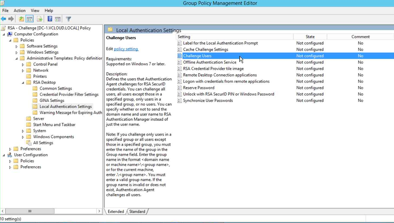Image resolution: width=394 pixels, height=223 pixels.
Task: Expand Preferences under Computer Configuration
Action: (x=10, y=149)
